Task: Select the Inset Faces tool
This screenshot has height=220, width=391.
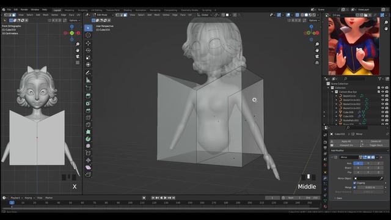Action: click(x=88, y=103)
